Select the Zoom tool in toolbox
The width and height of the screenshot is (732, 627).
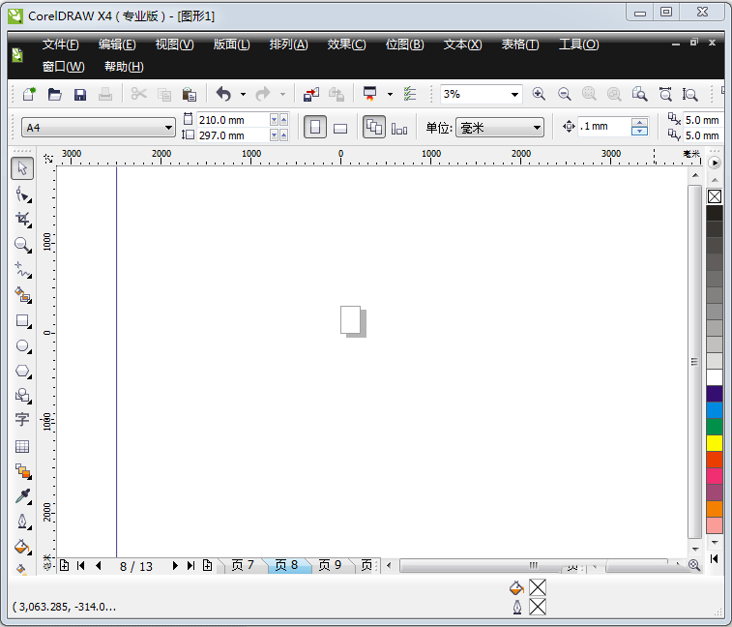click(22, 245)
